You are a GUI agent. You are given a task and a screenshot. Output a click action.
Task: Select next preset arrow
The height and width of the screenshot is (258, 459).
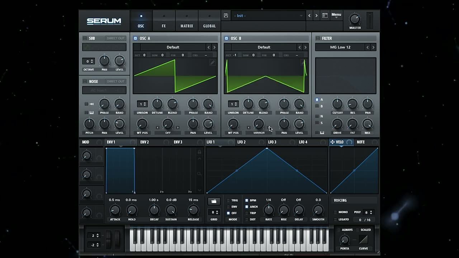point(316,15)
